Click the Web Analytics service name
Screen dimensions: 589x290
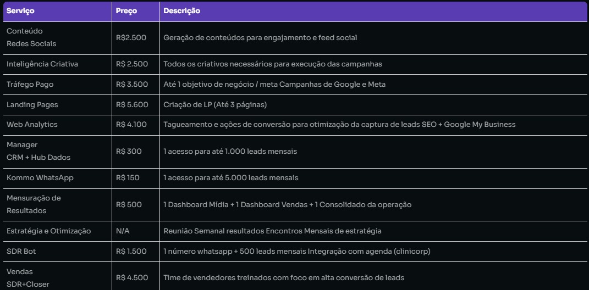[x=32, y=125]
